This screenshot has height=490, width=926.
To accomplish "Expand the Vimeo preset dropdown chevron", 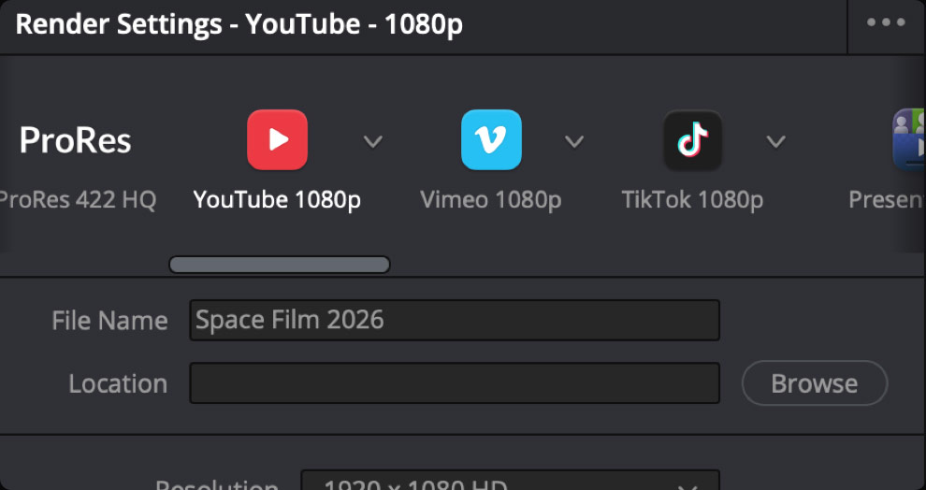I will [x=574, y=142].
